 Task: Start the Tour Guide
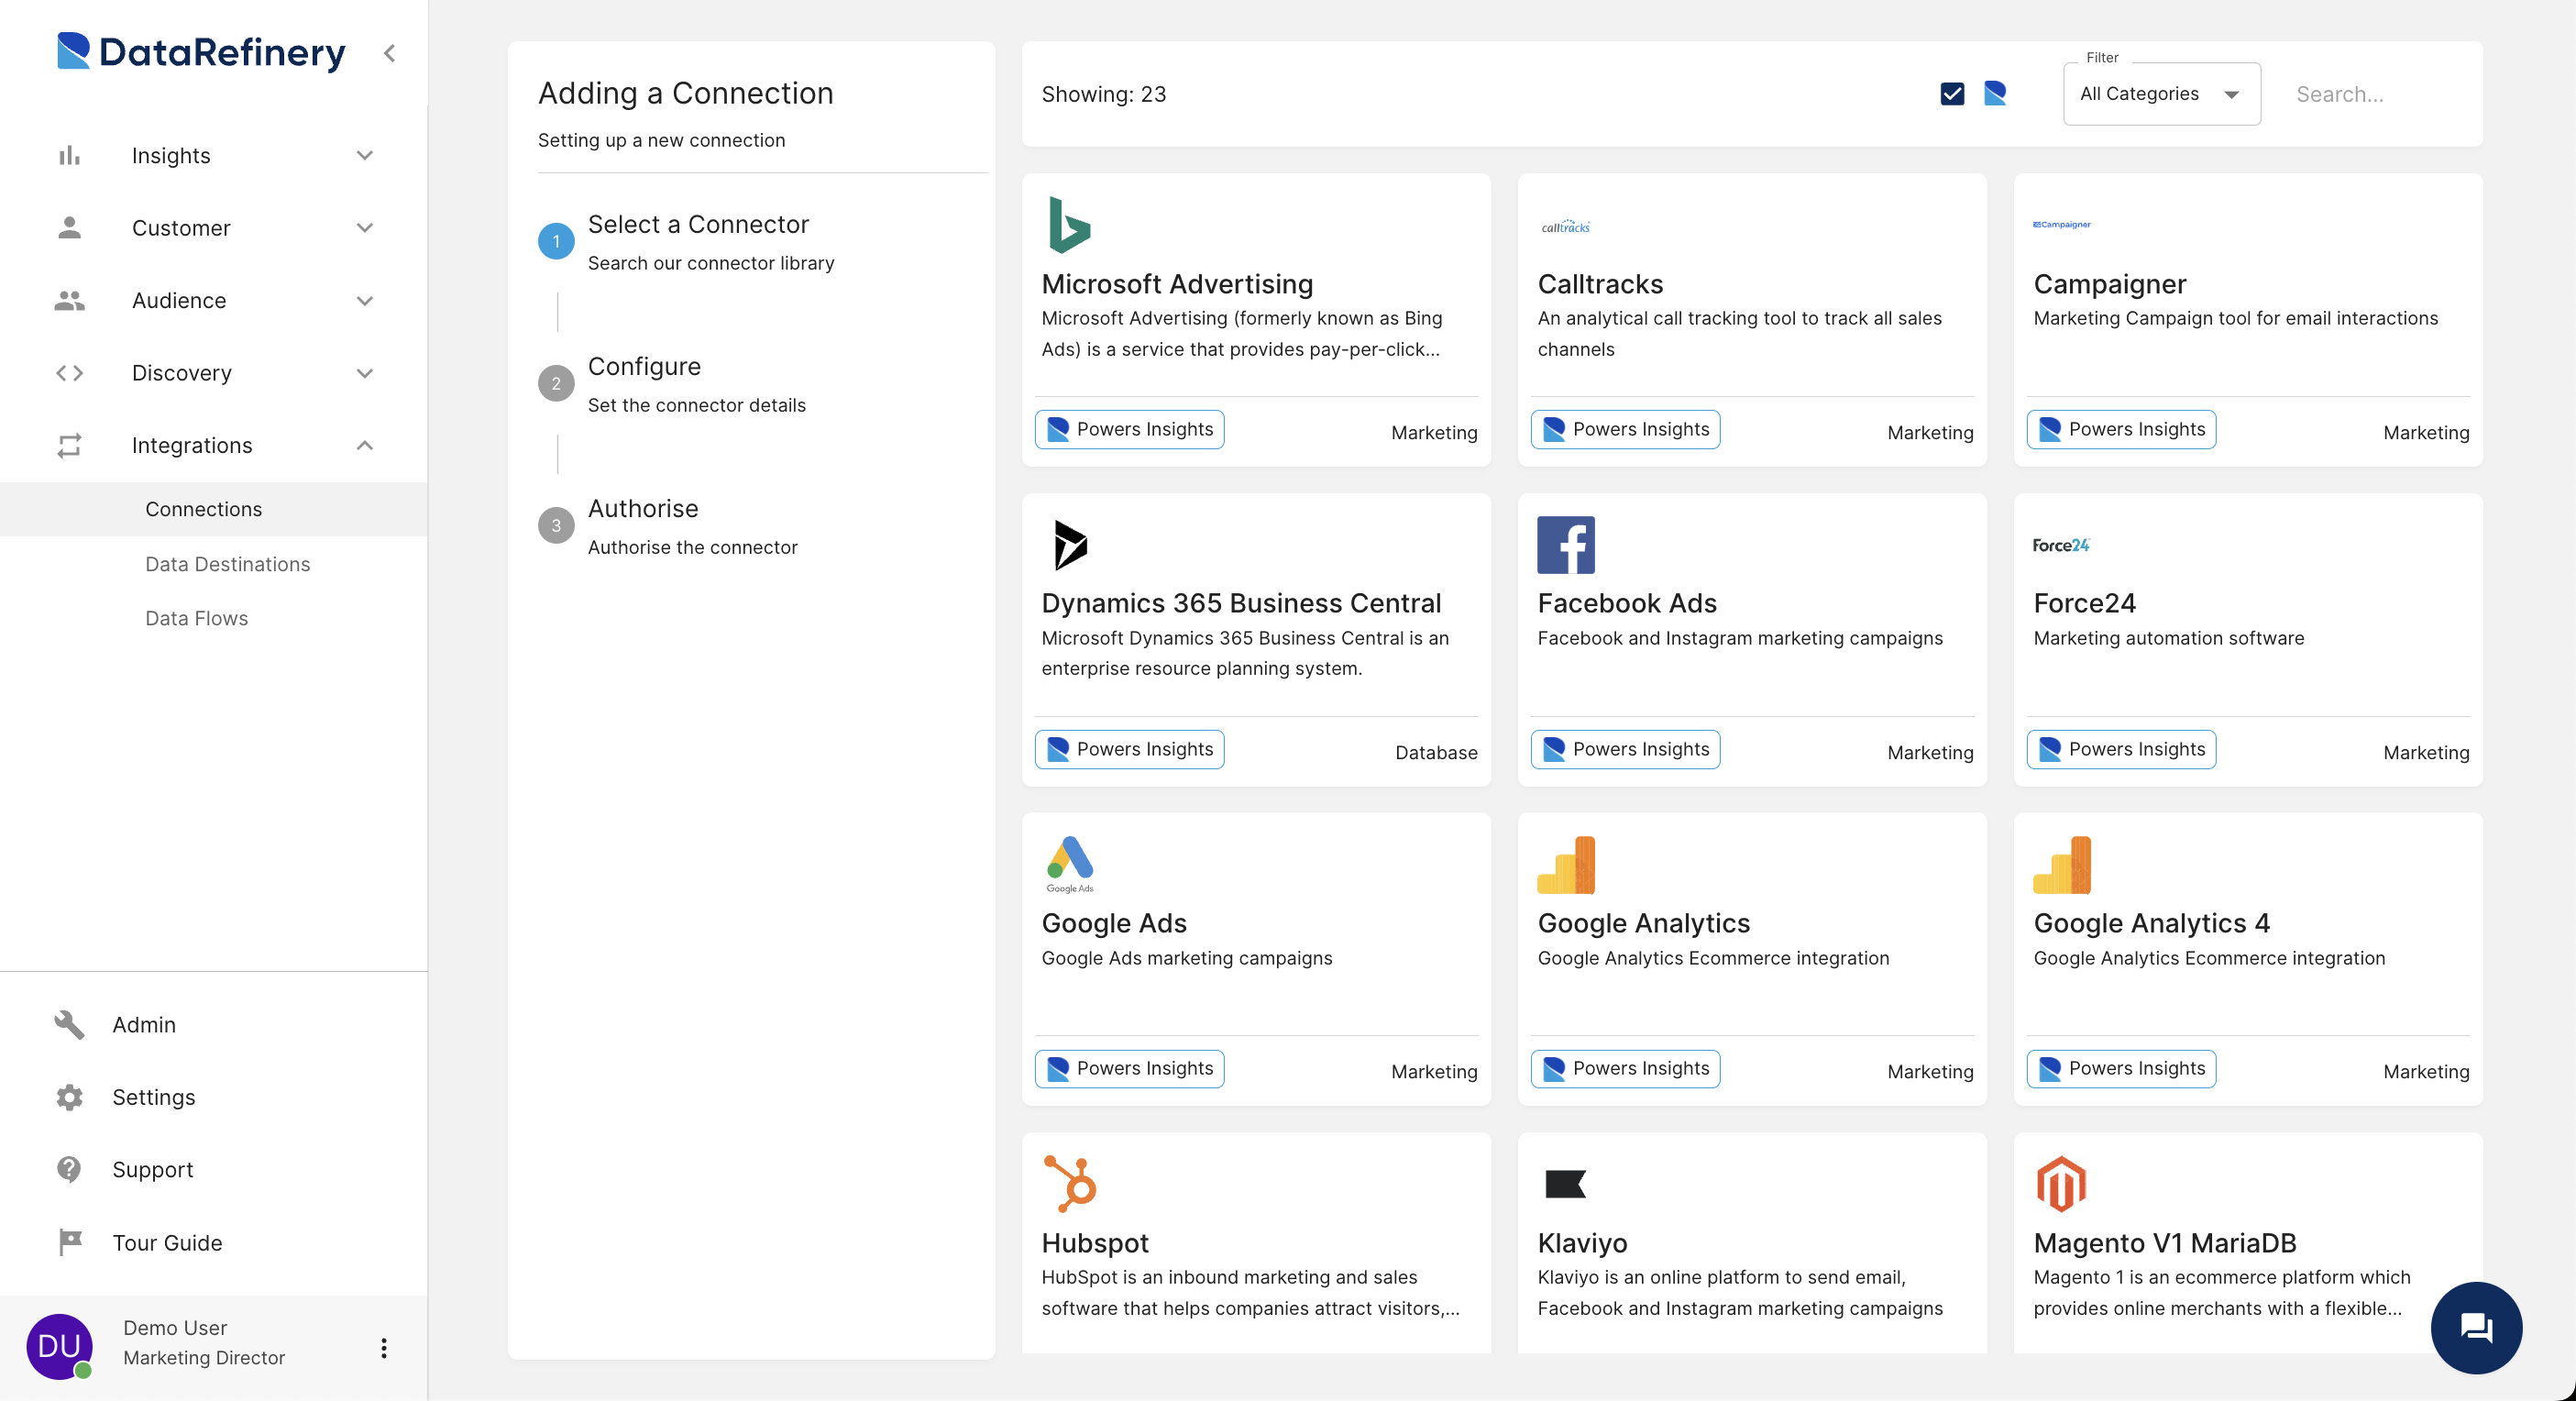coord(167,1242)
